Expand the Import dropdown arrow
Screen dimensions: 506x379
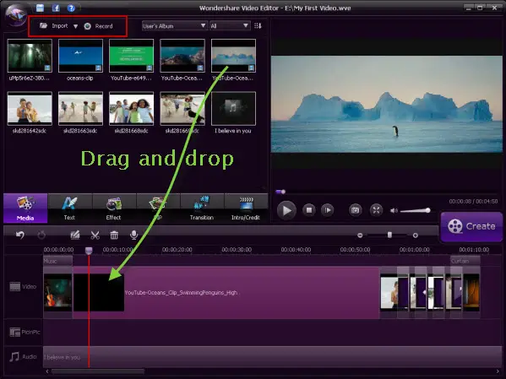click(x=75, y=26)
